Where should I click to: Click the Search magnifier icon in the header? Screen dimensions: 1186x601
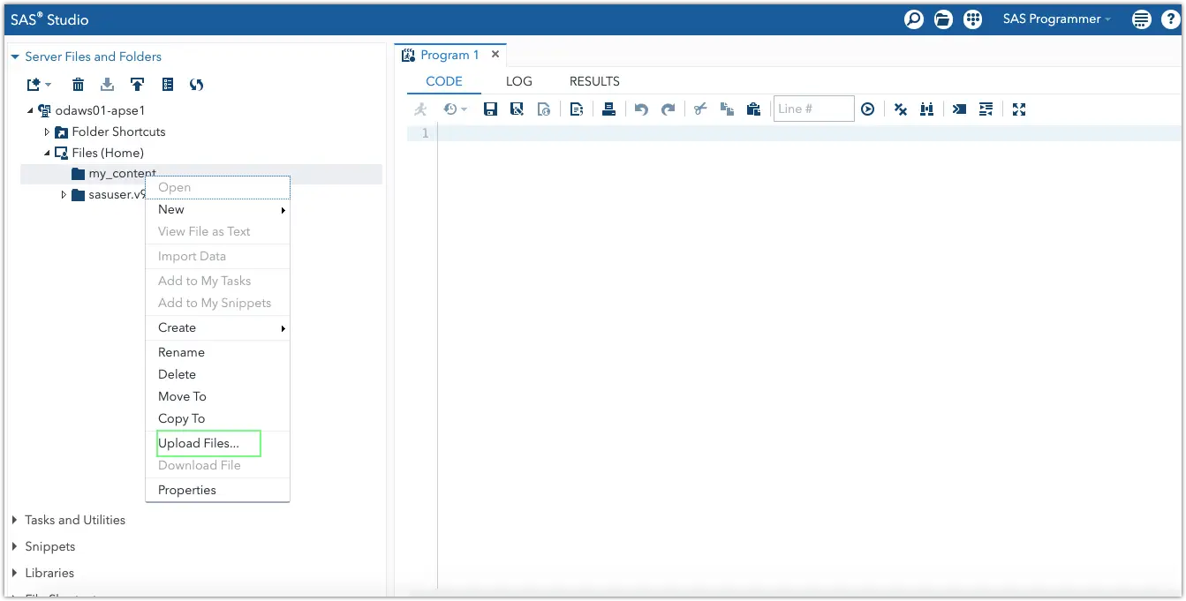tap(914, 19)
